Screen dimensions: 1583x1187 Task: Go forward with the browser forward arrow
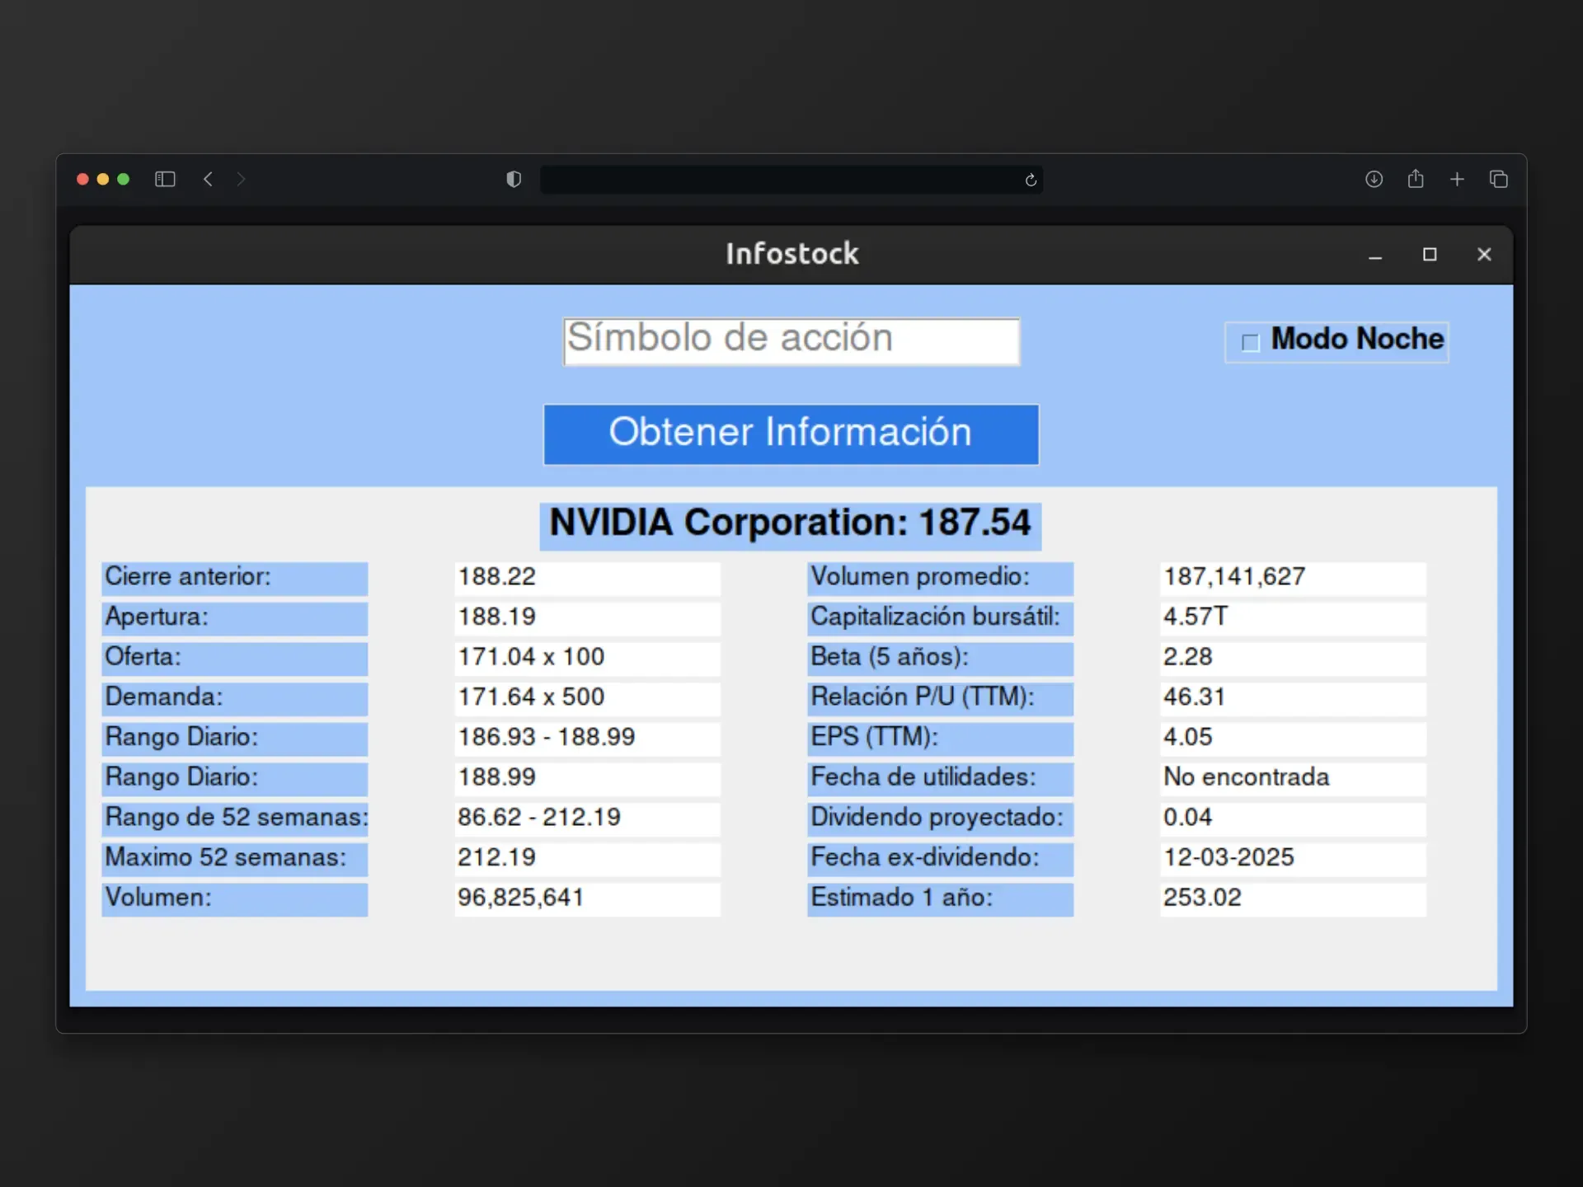(241, 179)
